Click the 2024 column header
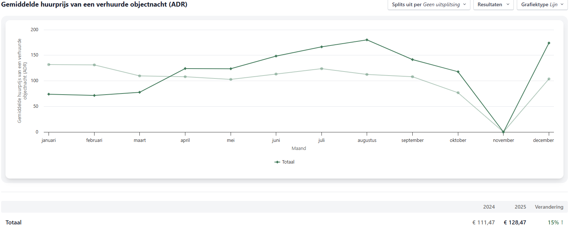Screen dimensions: 569x231 (x=489, y=207)
